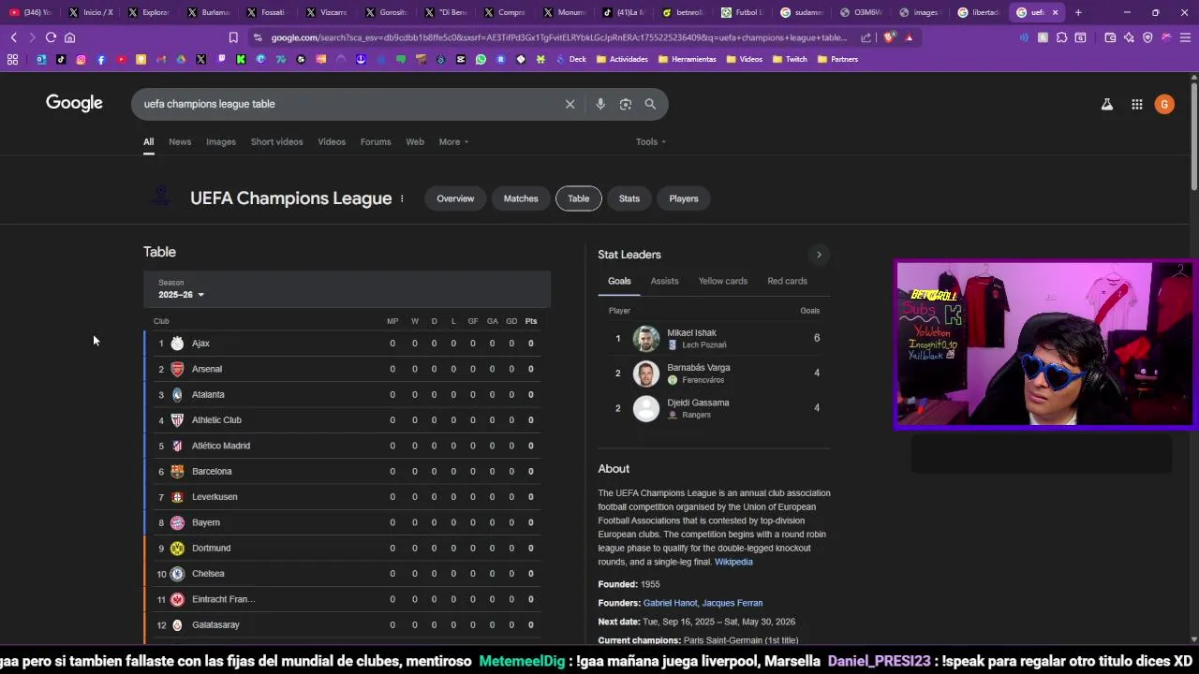The height and width of the screenshot is (674, 1199).
Task: Click the browser address bar URL
Action: [558, 37]
